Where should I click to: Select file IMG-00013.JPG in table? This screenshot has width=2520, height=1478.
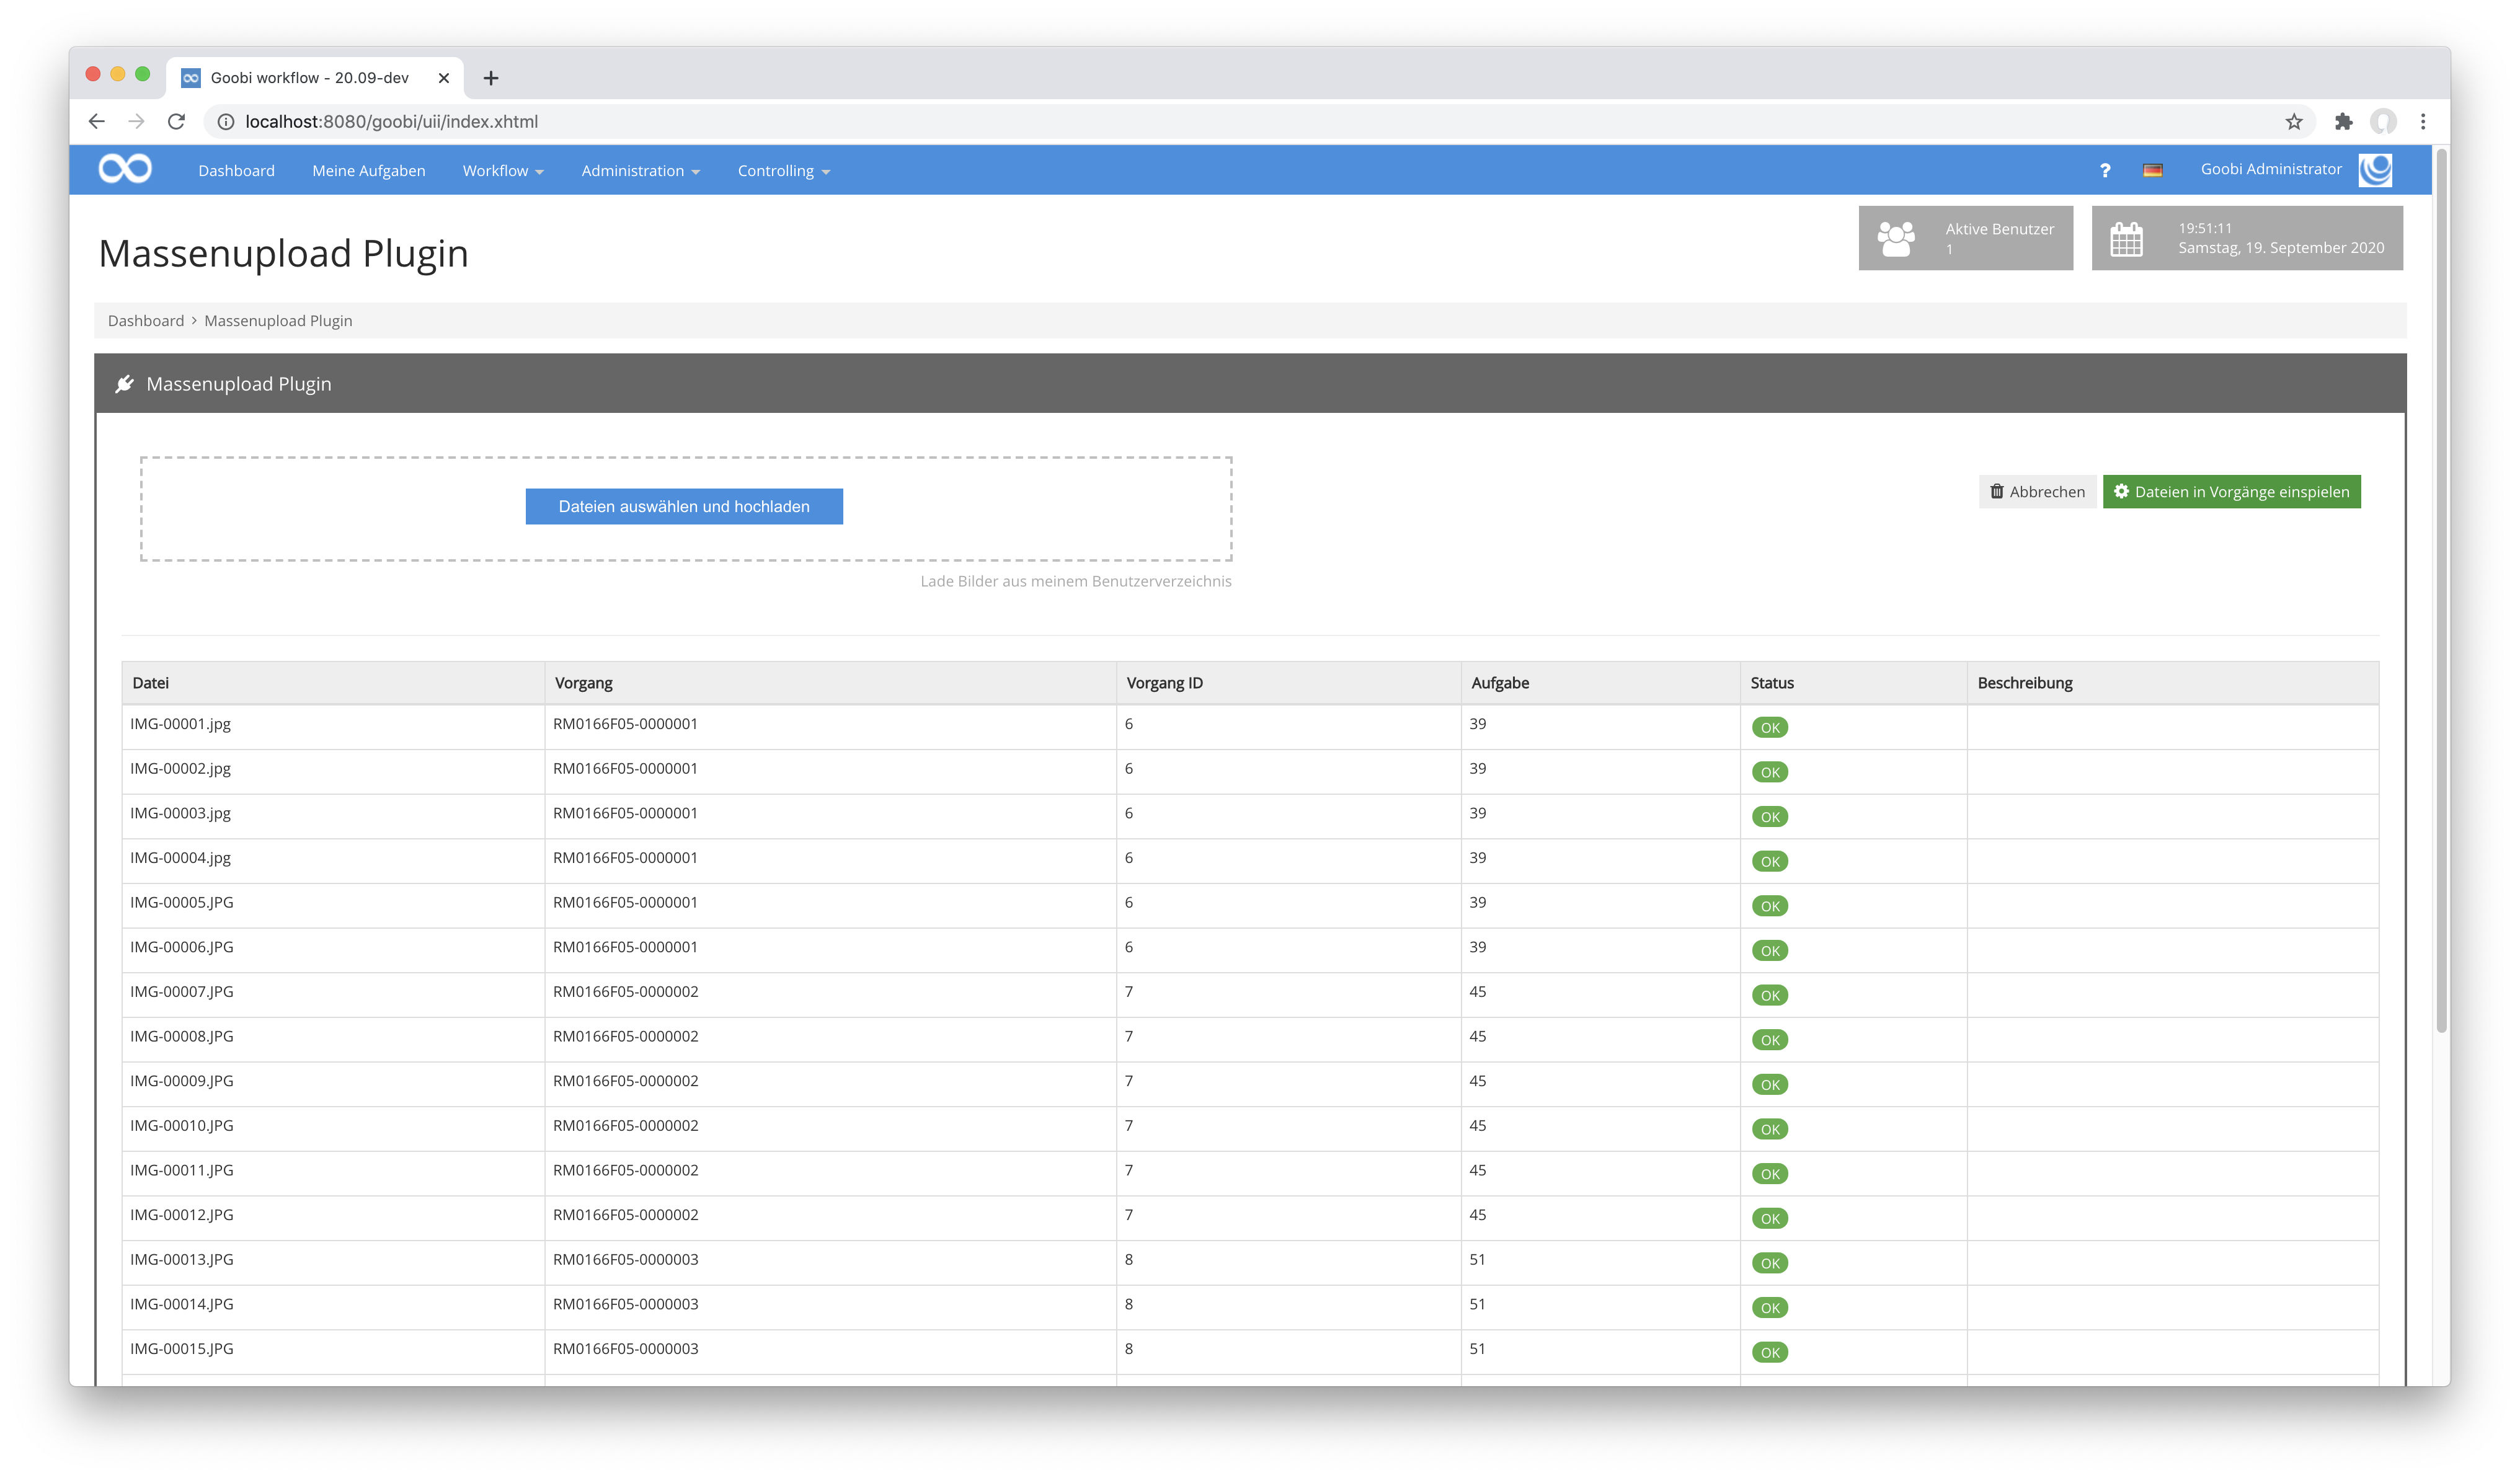pos(182,1260)
